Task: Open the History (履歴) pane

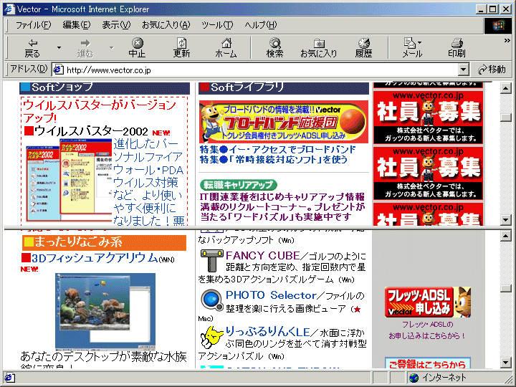Action: tap(363, 48)
